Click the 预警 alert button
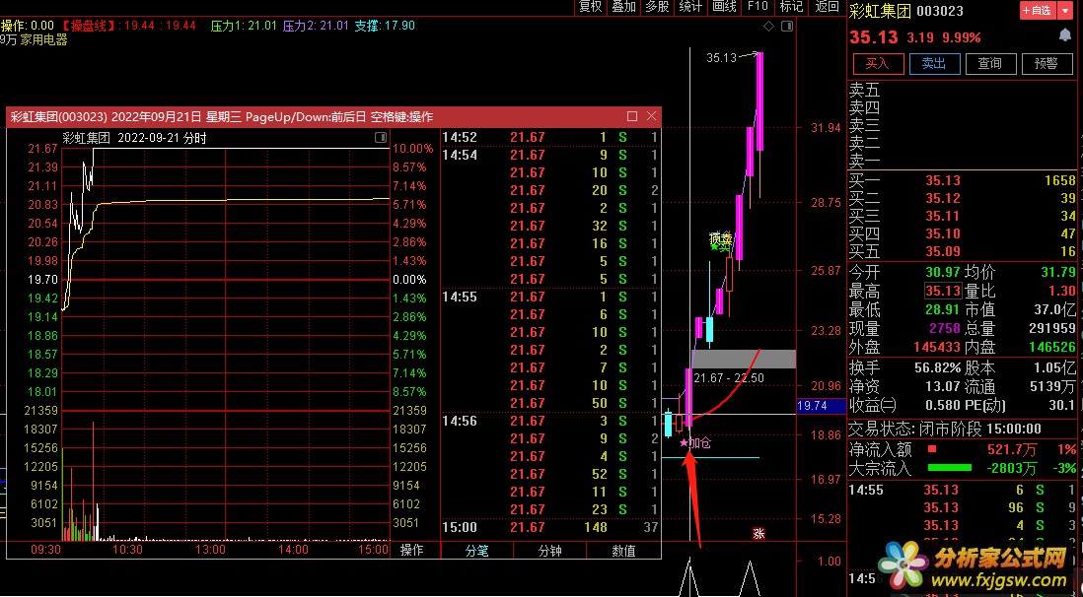 1047,63
